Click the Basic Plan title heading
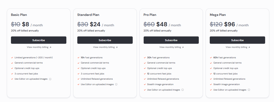 (x=19, y=15)
